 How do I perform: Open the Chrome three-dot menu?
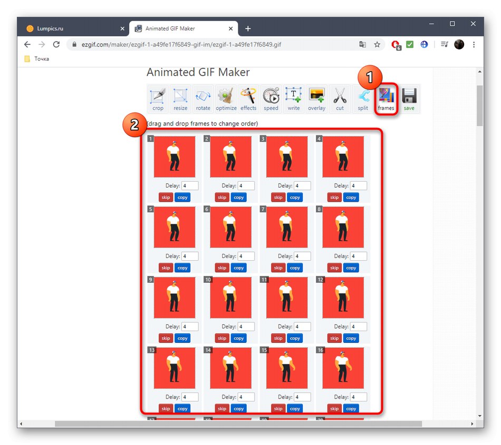point(474,44)
